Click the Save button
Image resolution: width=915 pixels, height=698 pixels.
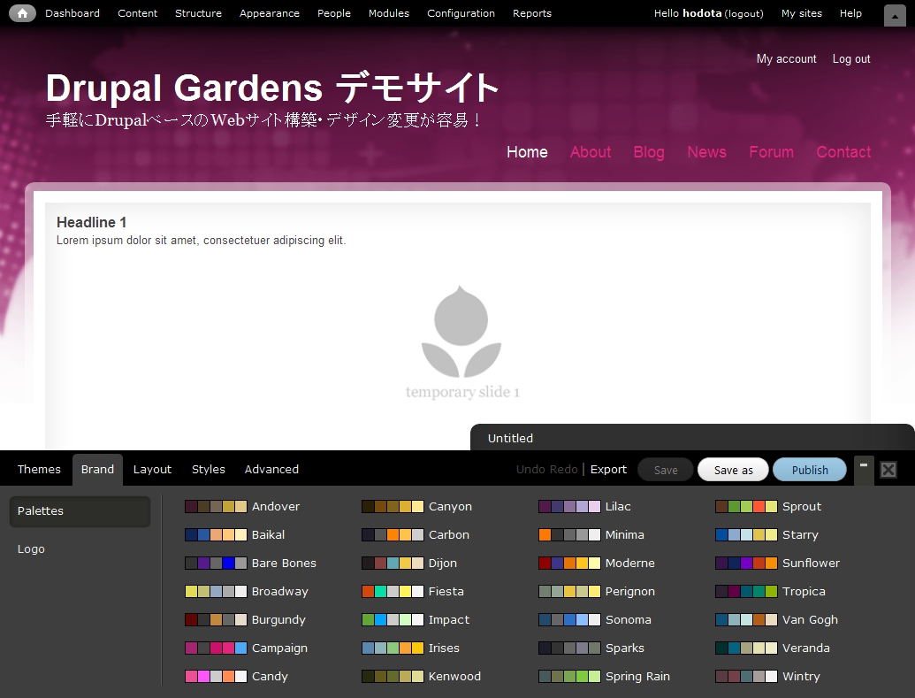coord(665,470)
